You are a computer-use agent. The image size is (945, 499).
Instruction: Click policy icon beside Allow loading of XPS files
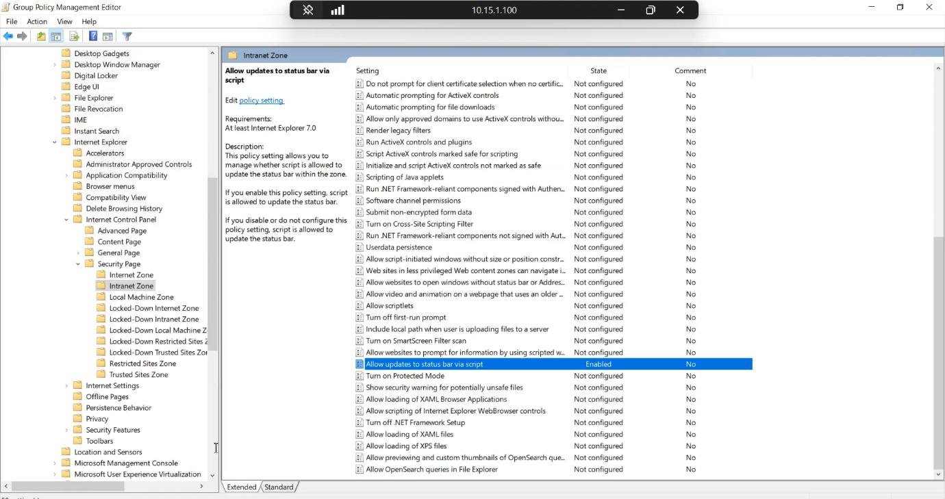pos(360,446)
